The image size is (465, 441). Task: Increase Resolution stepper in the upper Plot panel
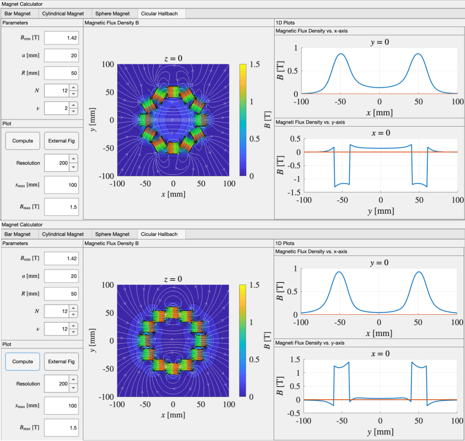74,159
